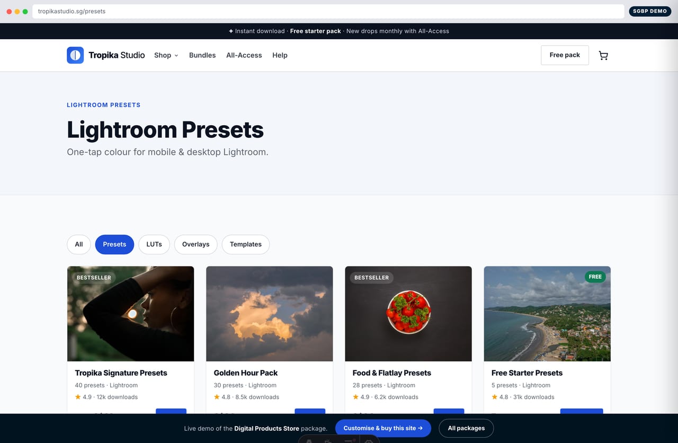Image resolution: width=678 pixels, height=443 pixels.
Task: Click the star icon on Food & Flatlay Presets
Action: [355, 397]
